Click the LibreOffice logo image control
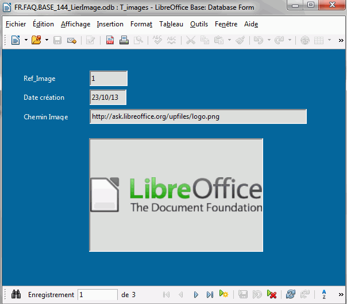This screenshot has height=304, width=347. pos(176,195)
